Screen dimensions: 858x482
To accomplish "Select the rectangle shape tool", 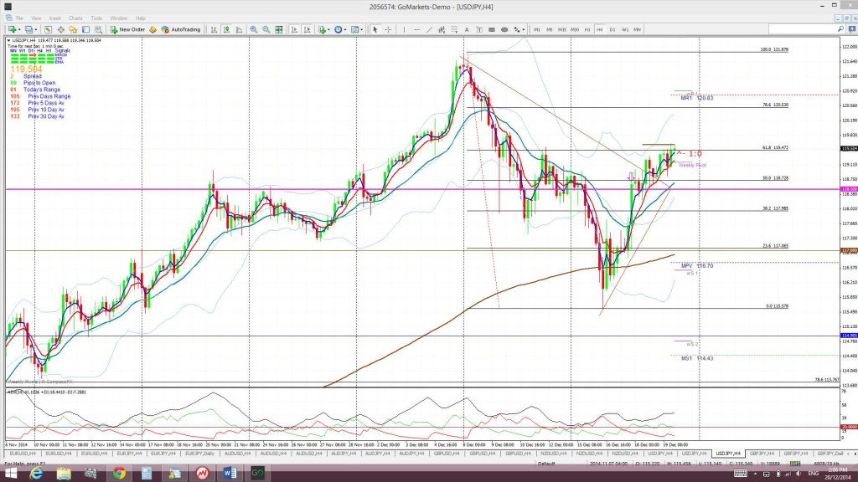I will [x=492, y=29].
